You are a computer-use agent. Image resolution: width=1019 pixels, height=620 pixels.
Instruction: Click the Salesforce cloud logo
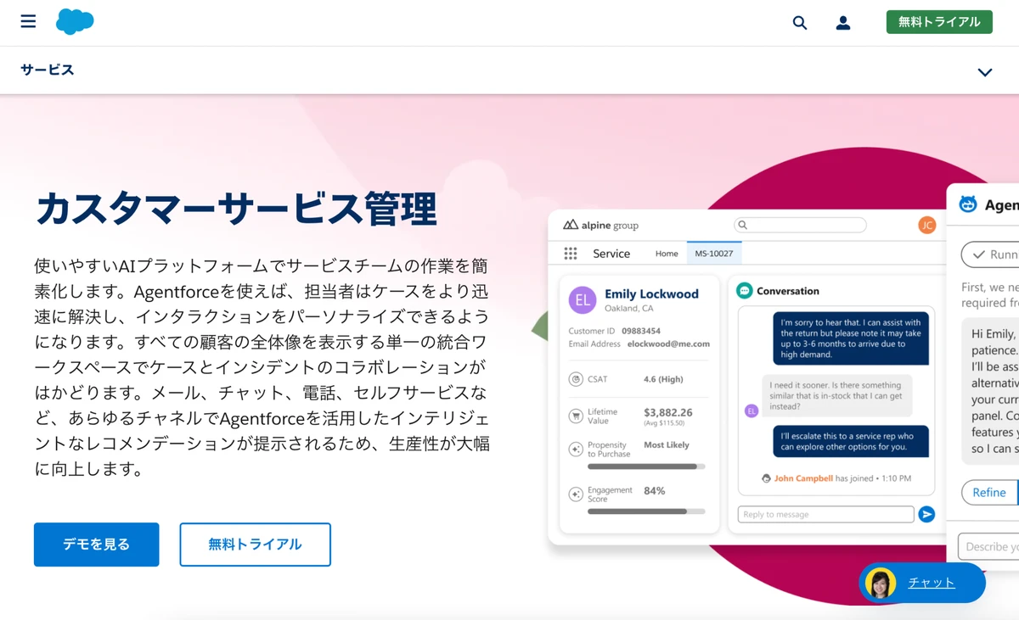(x=75, y=21)
